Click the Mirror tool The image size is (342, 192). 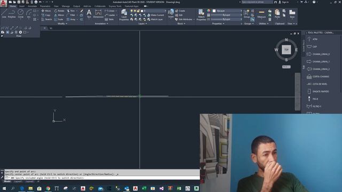59,15
